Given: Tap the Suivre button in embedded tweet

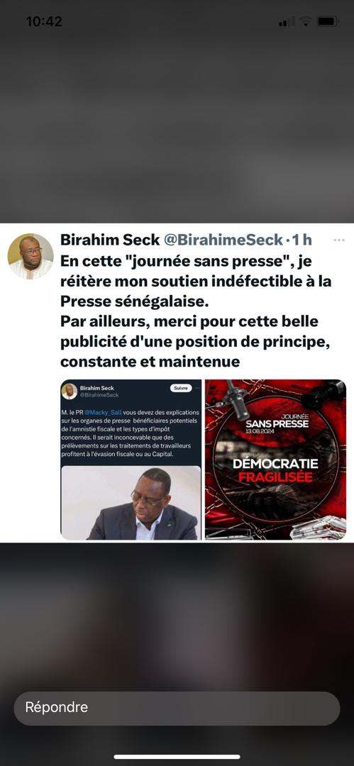Looking at the screenshot, I should coord(180,389).
